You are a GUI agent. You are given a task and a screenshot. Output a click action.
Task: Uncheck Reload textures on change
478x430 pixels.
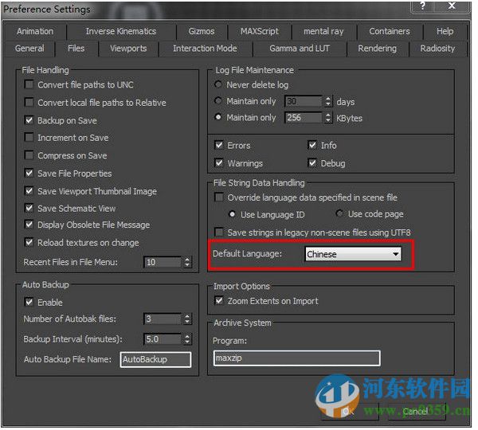click(29, 243)
